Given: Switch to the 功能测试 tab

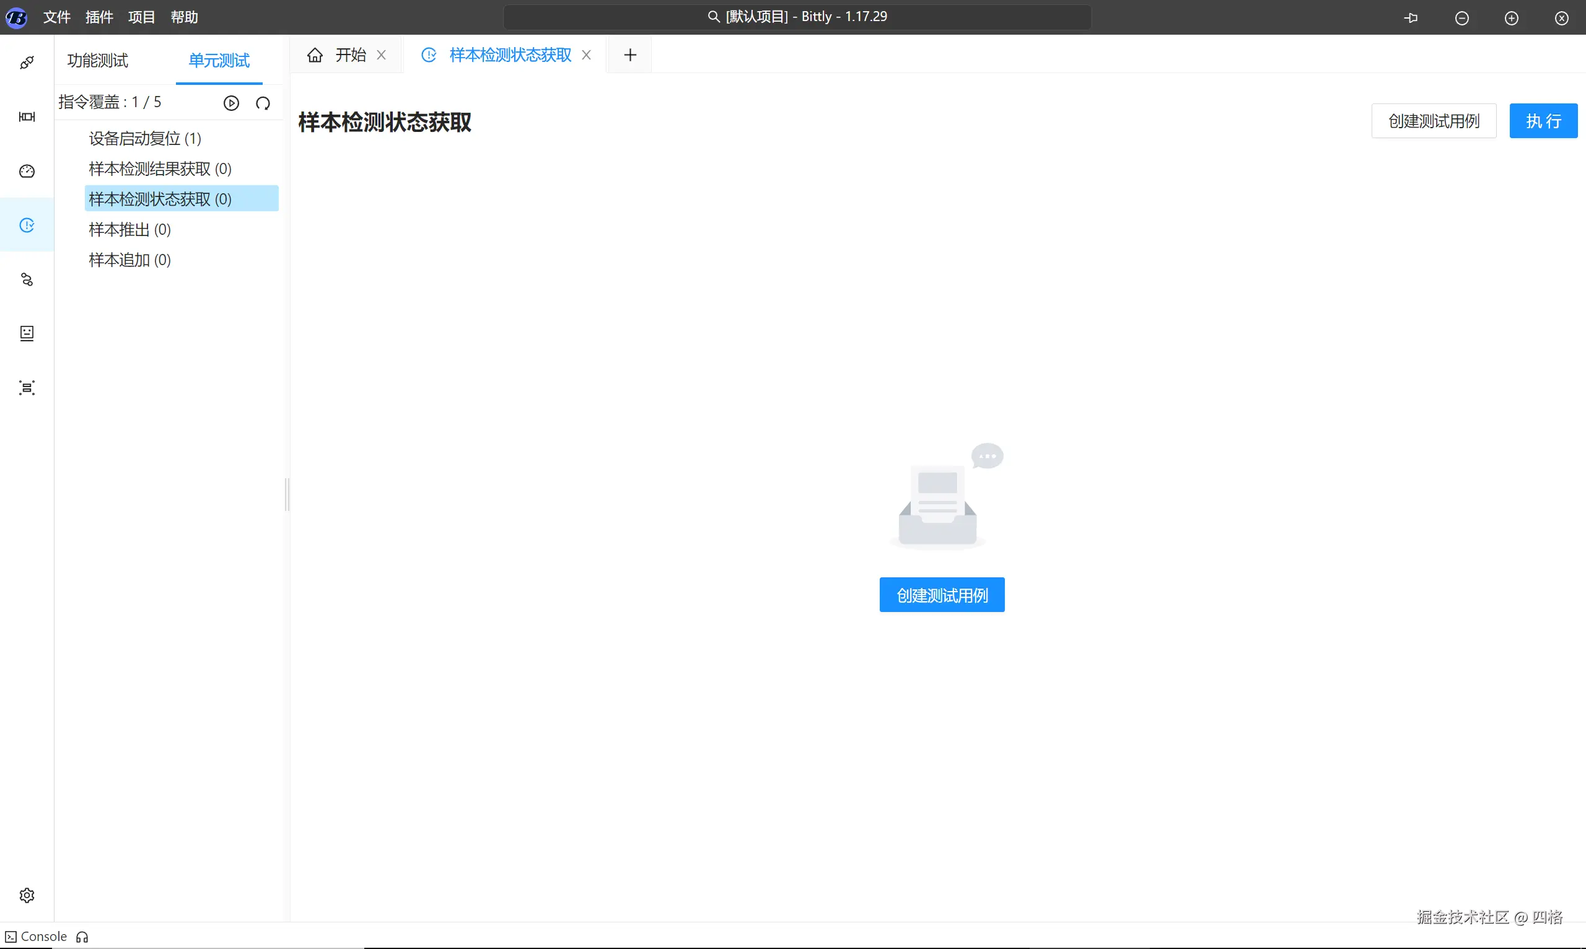Looking at the screenshot, I should (x=98, y=61).
